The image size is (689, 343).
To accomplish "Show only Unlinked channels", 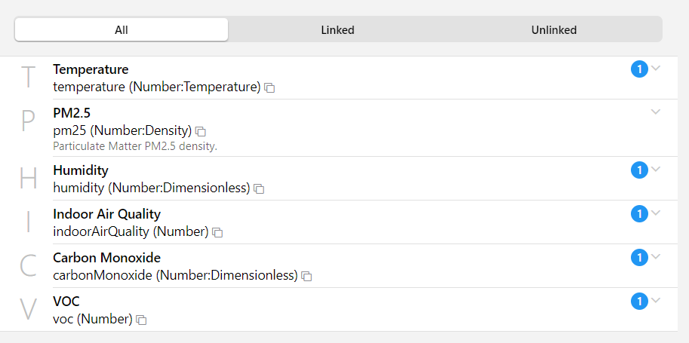I will [x=553, y=30].
